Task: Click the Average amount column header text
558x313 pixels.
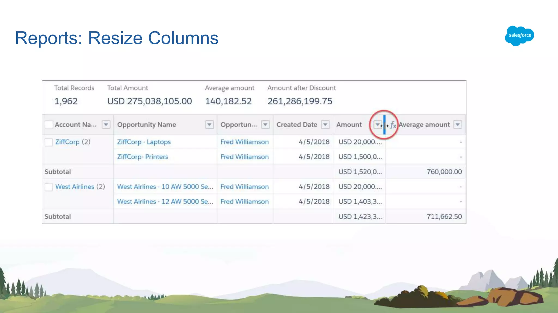Action: click(424, 125)
